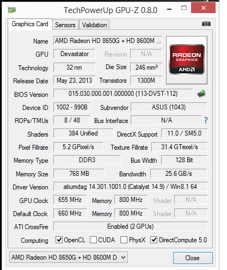Close window with red X button
The image size is (227, 270).
(203, 8)
